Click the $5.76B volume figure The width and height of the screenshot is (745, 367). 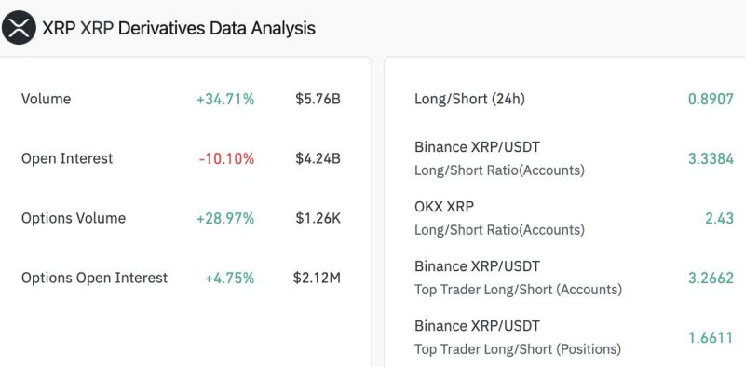click(x=318, y=99)
